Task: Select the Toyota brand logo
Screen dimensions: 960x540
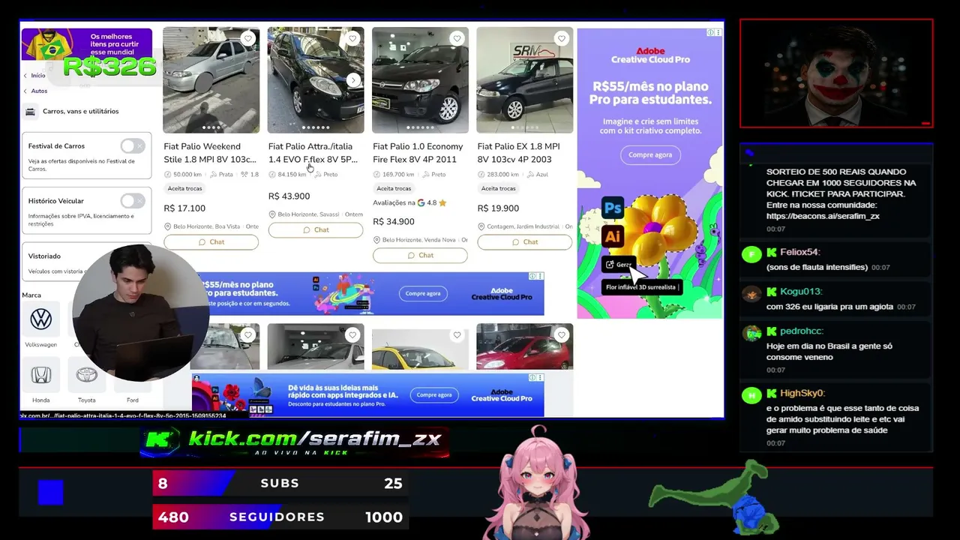Action: pos(86,375)
